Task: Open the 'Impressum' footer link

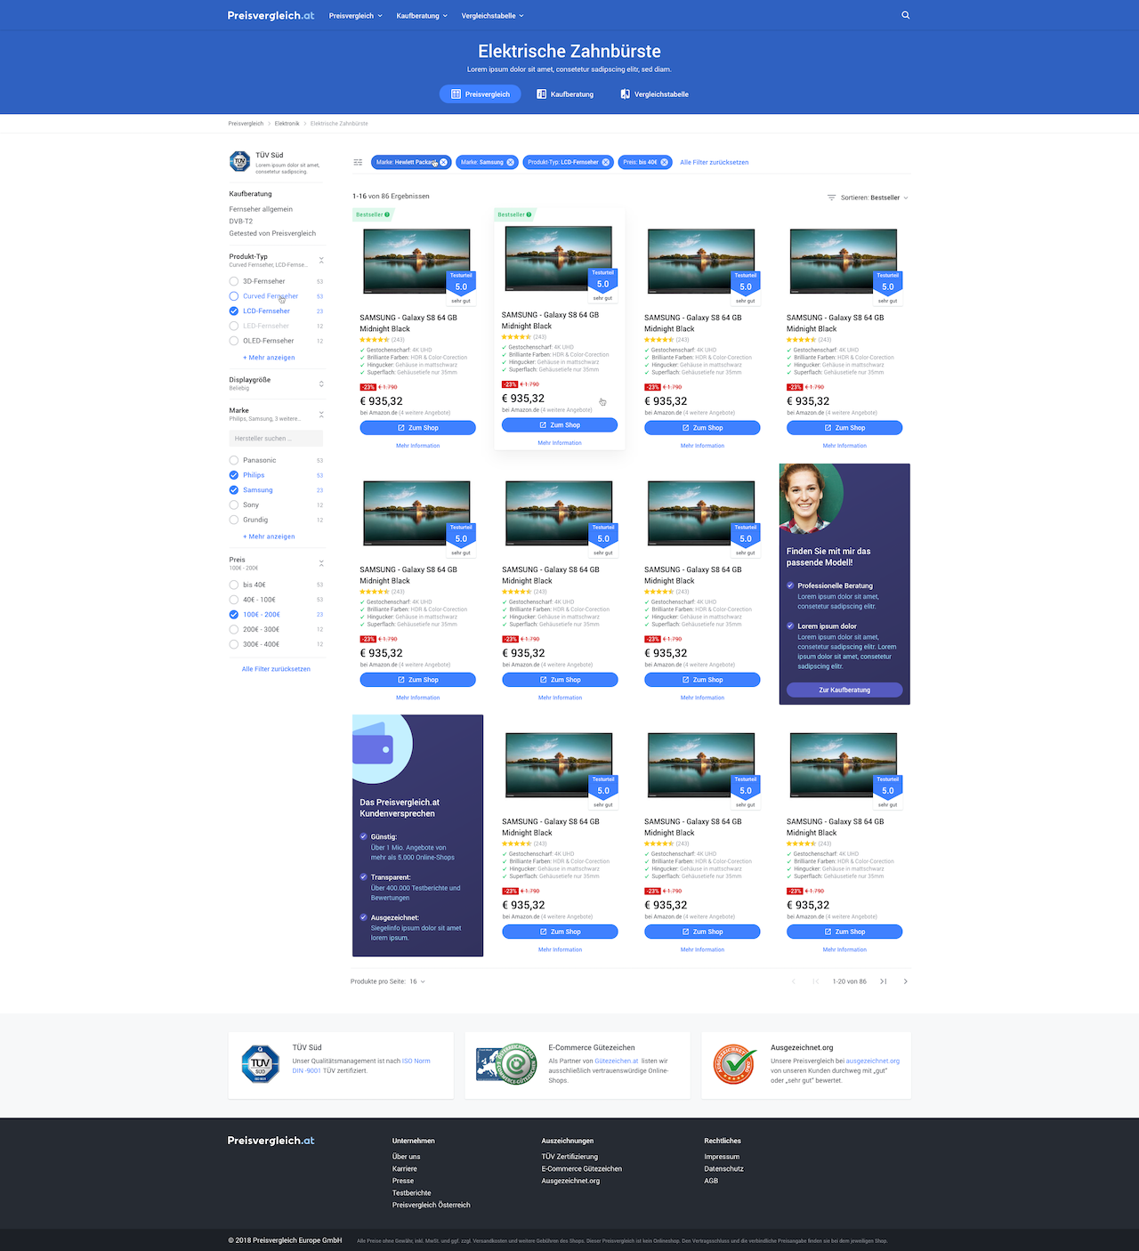Action: [722, 1157]
